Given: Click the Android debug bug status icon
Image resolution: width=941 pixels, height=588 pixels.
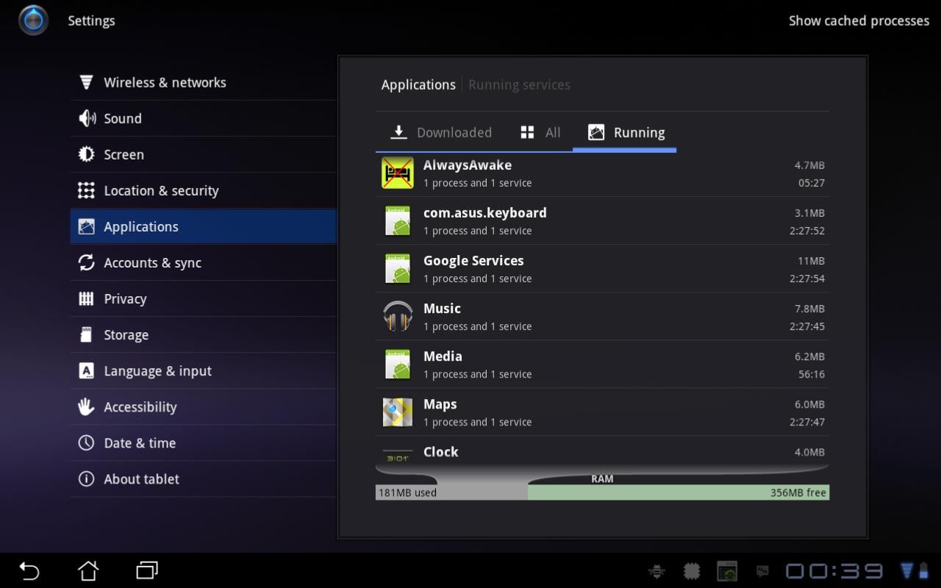Looking at the screenshot, I should [x=656, y=571].
